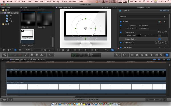Open the Color Board for Correction 1
The width and height of the screenshot is (171, 106).
click(166, 32)
